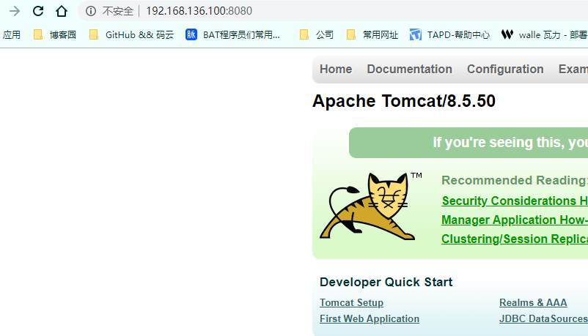This screenshot has width=588, height=336.
Task: Select the Configuration tab
Action: (x=505, y=70)
